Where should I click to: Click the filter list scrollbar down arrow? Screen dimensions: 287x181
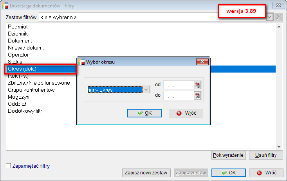coord(279,147)
